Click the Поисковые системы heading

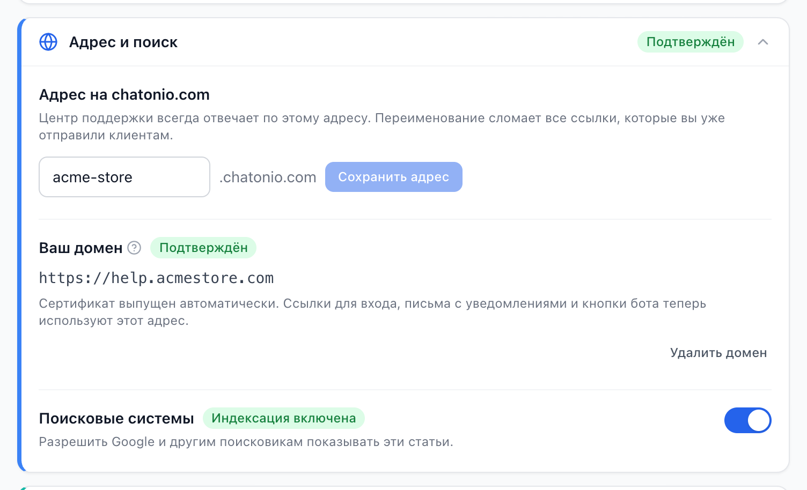coord(116,418)
